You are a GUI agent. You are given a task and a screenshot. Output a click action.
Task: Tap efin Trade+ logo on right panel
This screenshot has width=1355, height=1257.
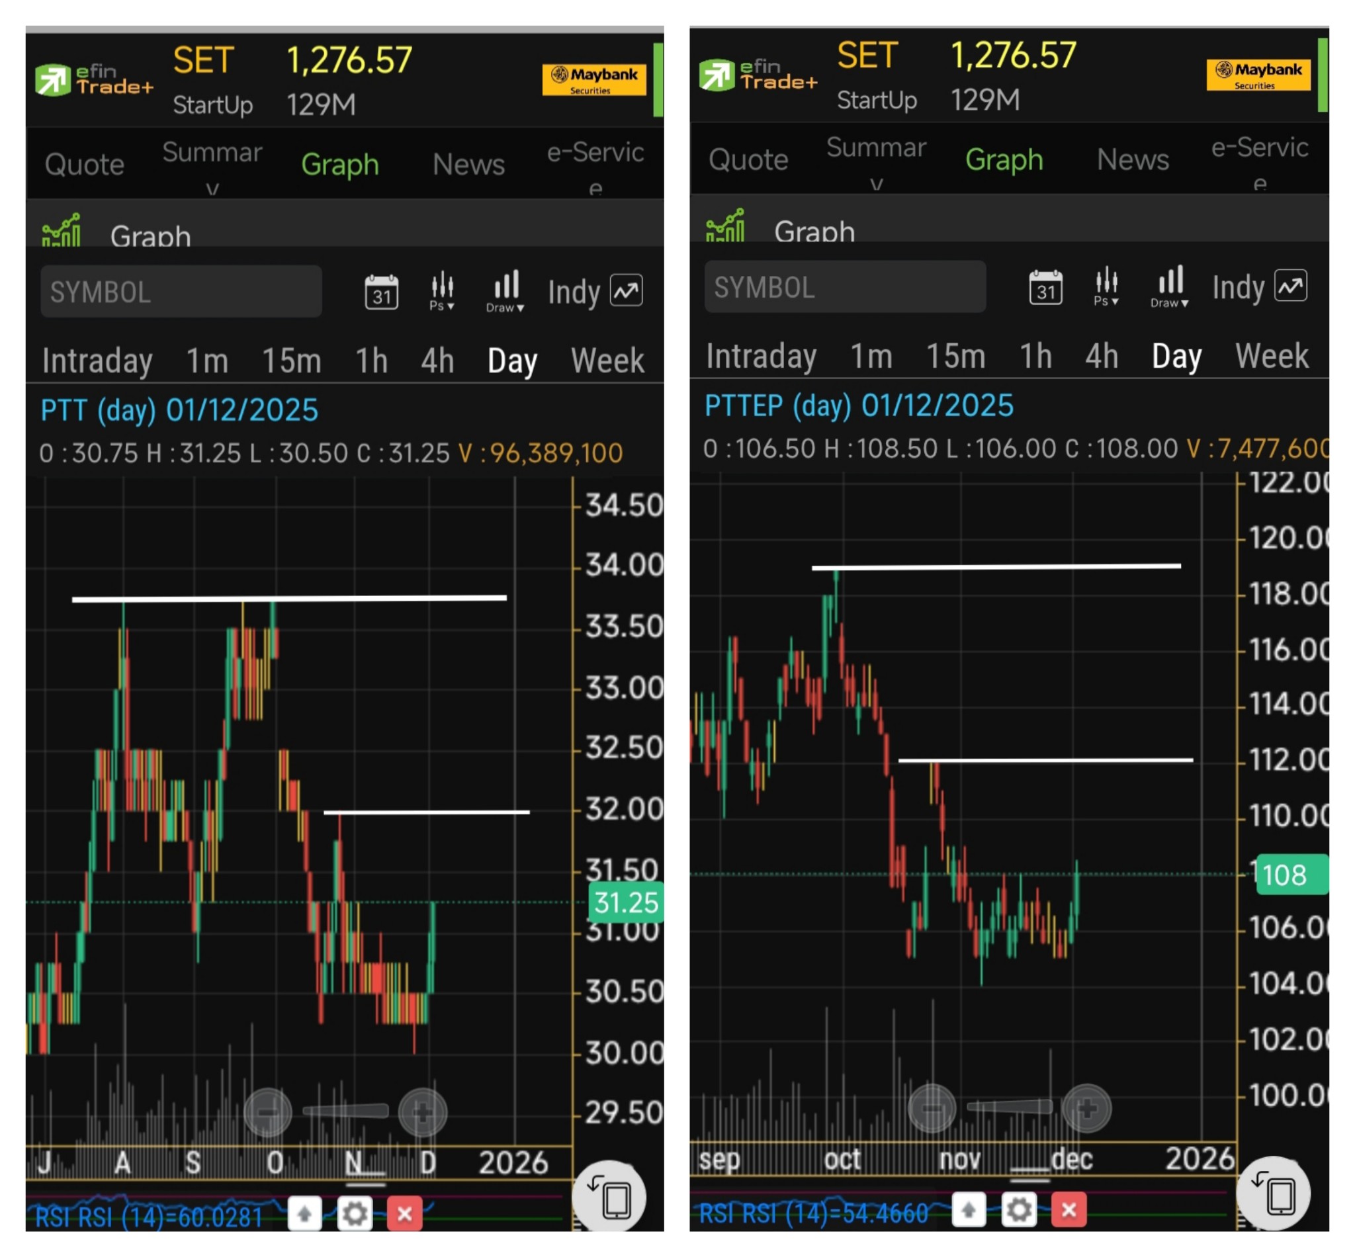pos(758,75)
